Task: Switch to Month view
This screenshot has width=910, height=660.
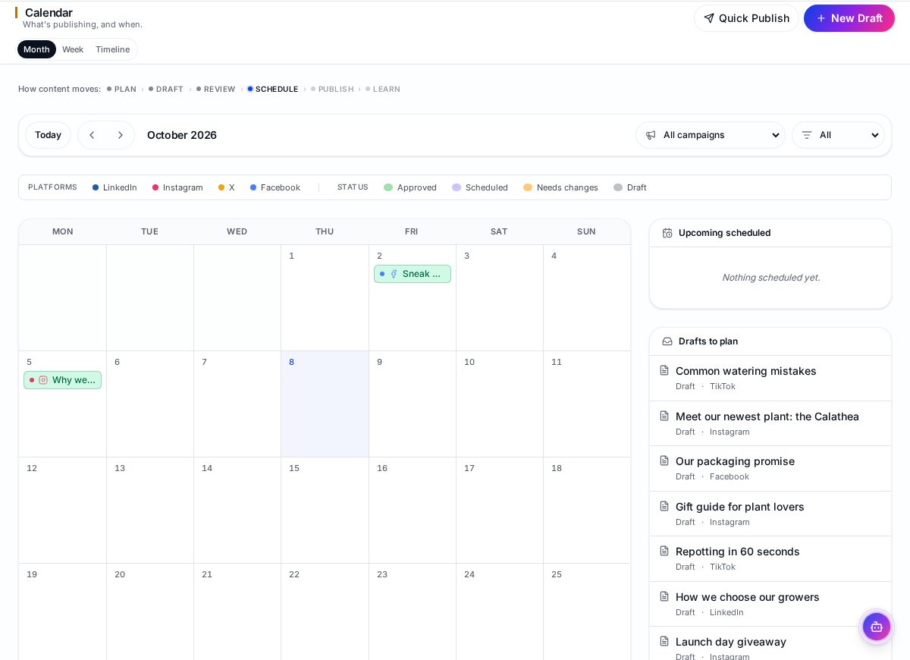Action: (36, 49)
